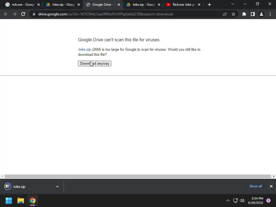
Task: Switch to the Joke.zip tab beside the YouTube tab
Action: click(143, 5)
